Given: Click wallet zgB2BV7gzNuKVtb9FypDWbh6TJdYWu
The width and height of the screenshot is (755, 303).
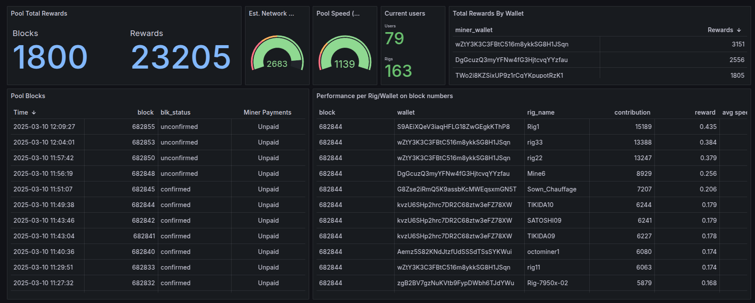Looking at the screenshot, I should click(456, 283).
